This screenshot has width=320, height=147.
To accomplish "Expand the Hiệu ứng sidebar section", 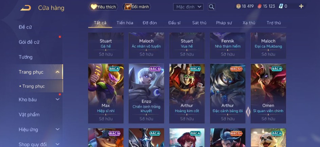I will 58,129.
